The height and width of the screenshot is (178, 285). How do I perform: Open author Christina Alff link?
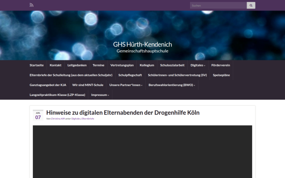[58, 119]
